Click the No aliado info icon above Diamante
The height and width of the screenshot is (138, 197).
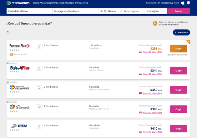[8, 102]
